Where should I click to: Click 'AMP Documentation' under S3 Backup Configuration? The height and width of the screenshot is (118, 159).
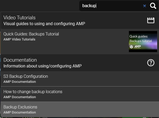pyautogui.click(x=20, y=82)
